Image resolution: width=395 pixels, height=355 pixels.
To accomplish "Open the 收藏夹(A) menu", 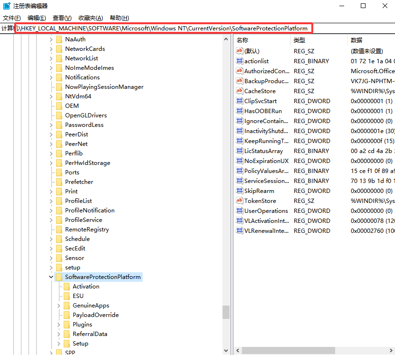I will click(x=91, y=18).
